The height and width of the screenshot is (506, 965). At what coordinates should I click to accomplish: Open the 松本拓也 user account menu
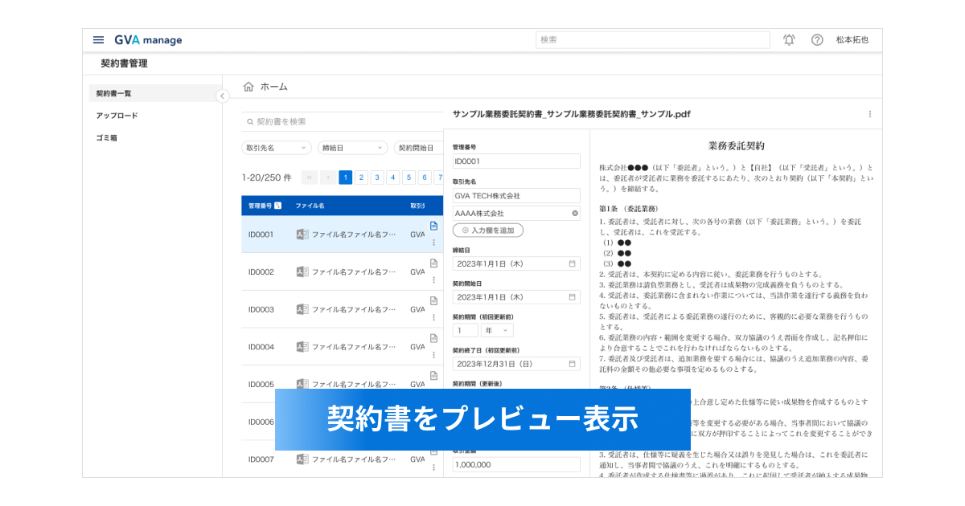click(x=852, y=39)
